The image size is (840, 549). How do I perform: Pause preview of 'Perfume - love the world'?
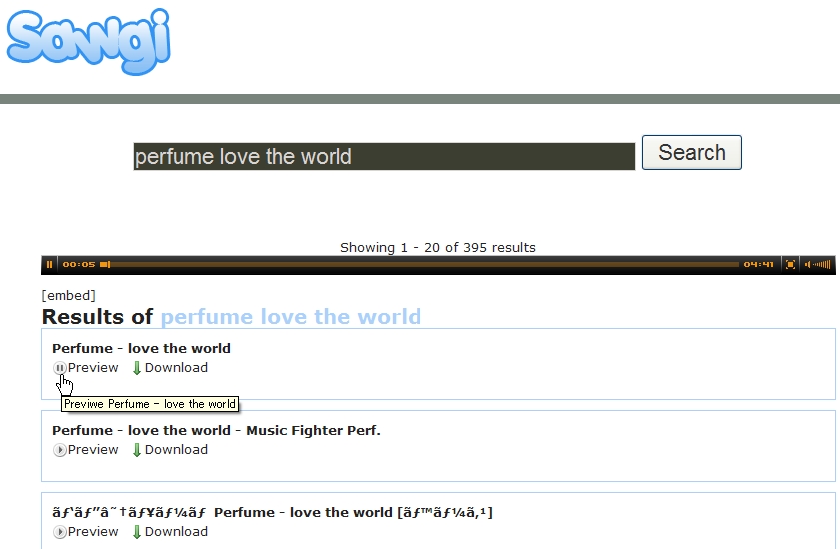pos(60,368)
